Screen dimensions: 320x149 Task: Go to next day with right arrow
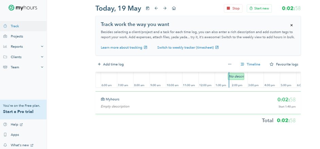[x=165, y=8]
